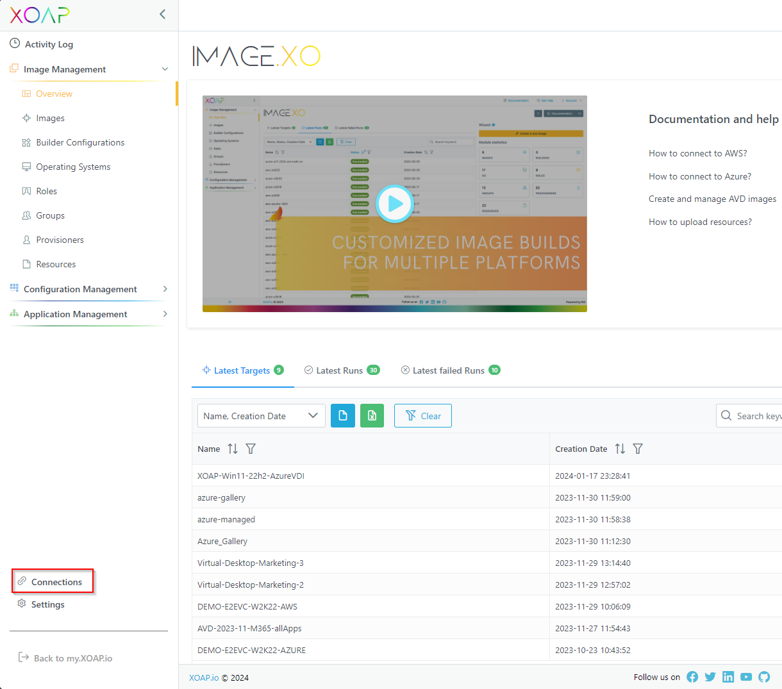Image resolution: width=782 pixels, height=689 pixels.
Task: Select Roles from the Image Management menu
Action: coord(47,190)
